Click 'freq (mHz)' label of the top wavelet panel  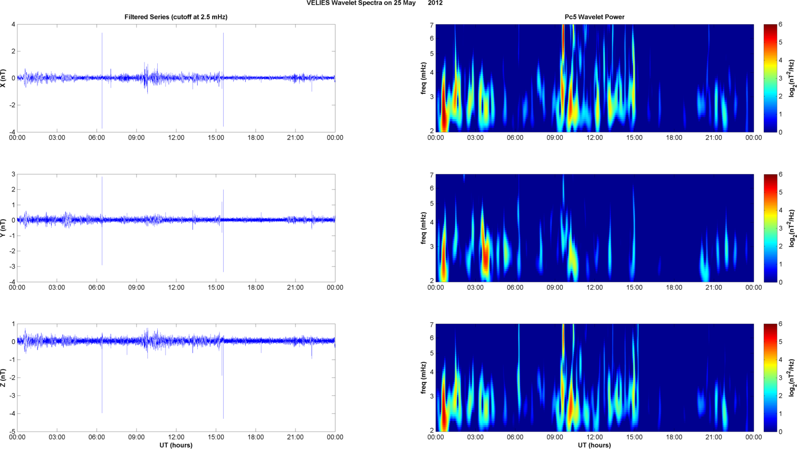(x=423, y=78)
